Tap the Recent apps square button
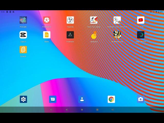This screenshot has height=123, width=164. pyautogui.click(x=97, y=110)
